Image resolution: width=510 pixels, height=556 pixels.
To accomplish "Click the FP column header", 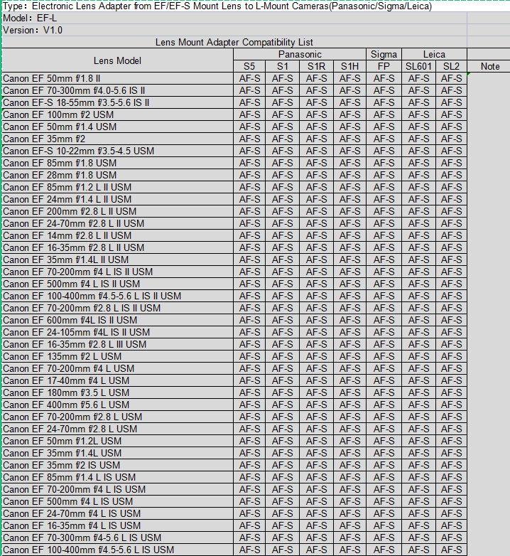I will pyautogui.click(x=384, y=66).
